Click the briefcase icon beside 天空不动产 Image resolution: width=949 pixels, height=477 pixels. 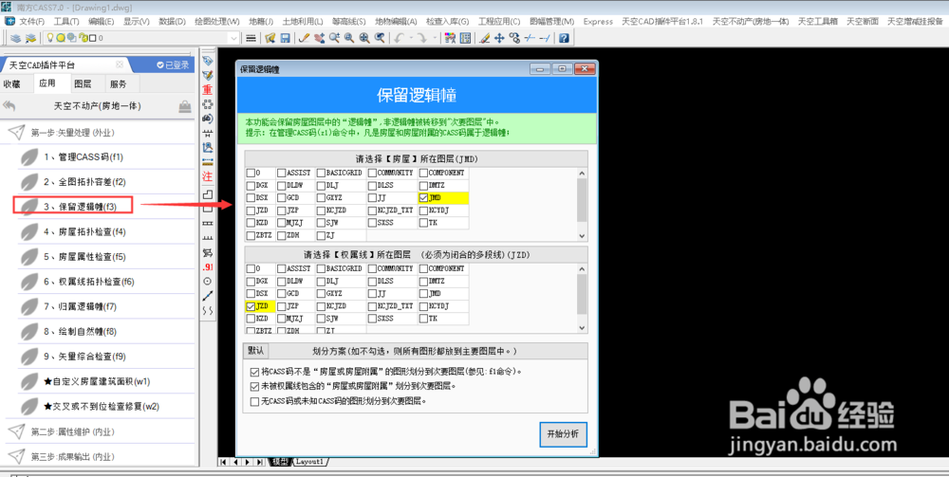point(185,106)
